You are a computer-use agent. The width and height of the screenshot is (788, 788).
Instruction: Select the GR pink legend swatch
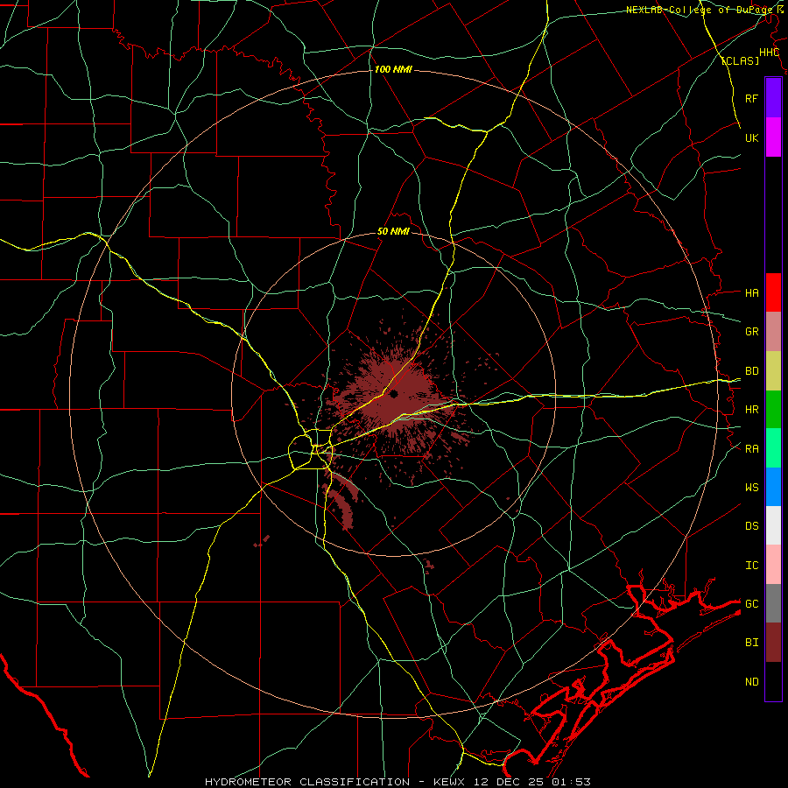click(773, 332)
